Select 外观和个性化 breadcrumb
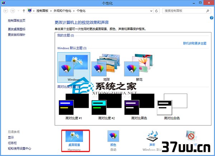This screenshot has height=156, width=215. [x=62, y=11]
